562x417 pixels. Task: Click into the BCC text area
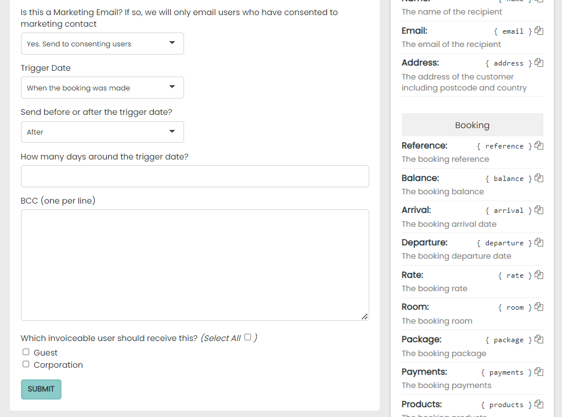tap(194, 264)
